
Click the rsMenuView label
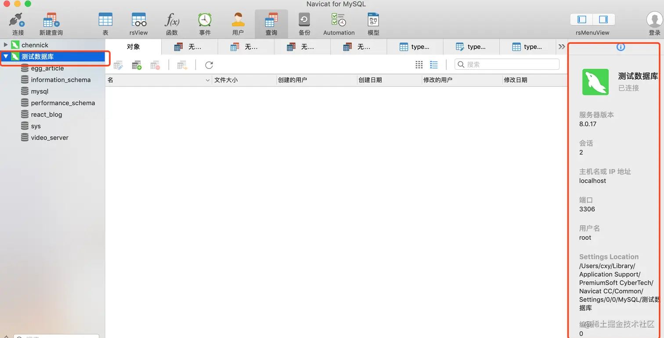(x=592, y=32)
